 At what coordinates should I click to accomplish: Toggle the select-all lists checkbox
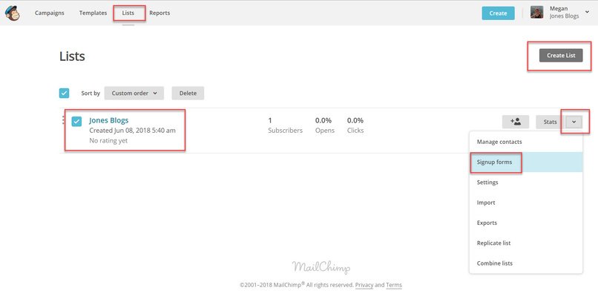click(x=64, y=93)
